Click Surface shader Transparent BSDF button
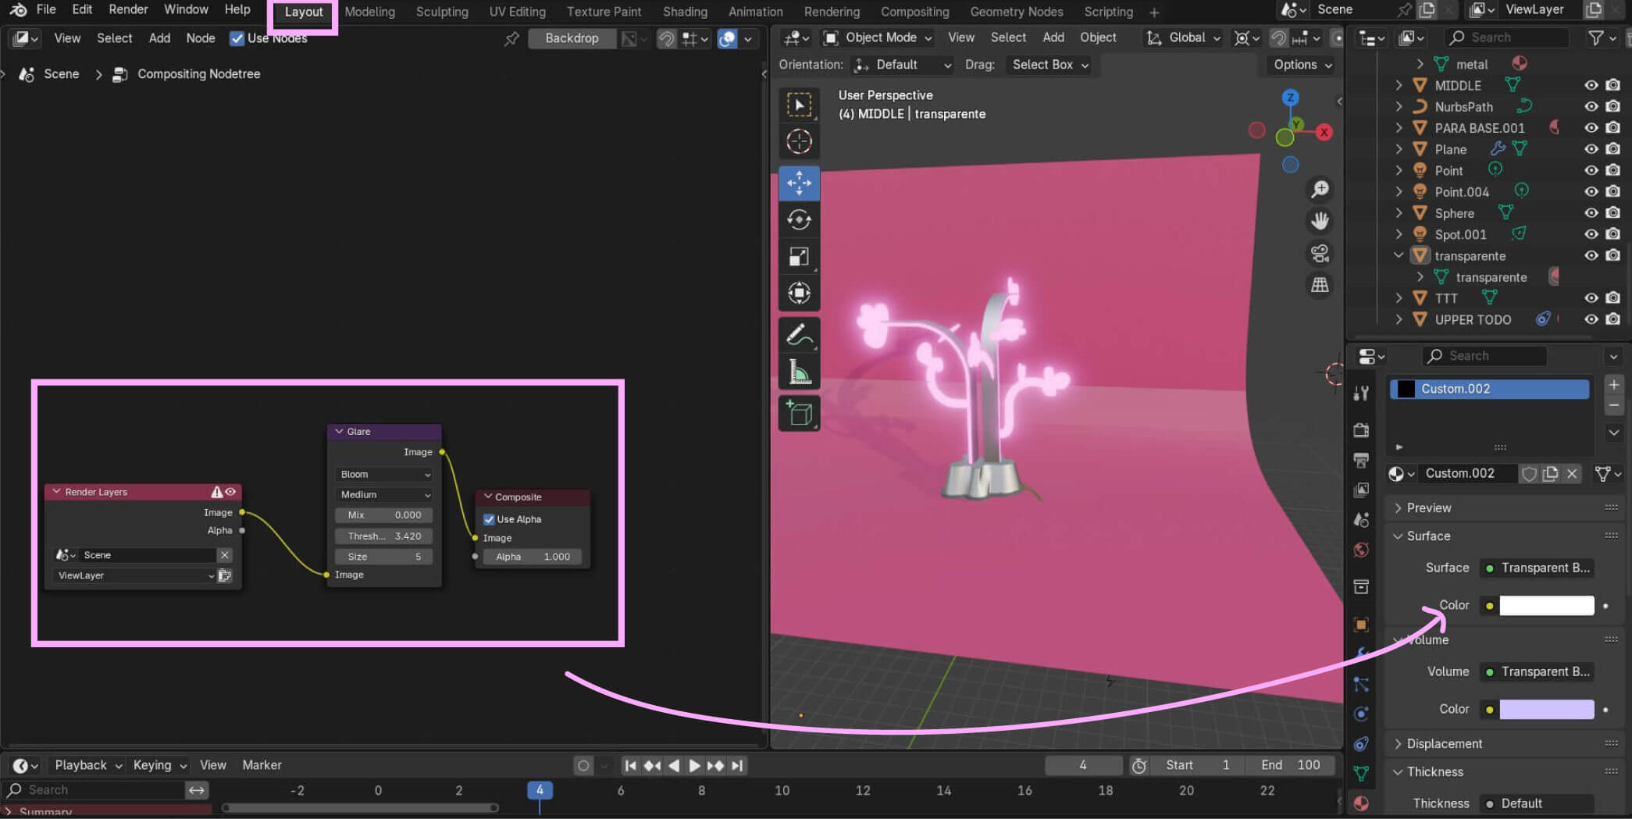This screenshot has height=819, width=1632. tap(1537, 568)
